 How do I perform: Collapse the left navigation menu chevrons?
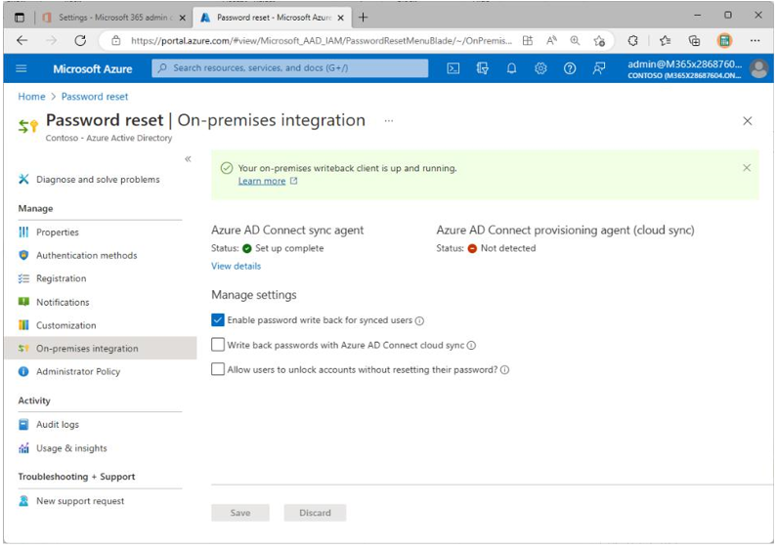[x=188, y=159]
